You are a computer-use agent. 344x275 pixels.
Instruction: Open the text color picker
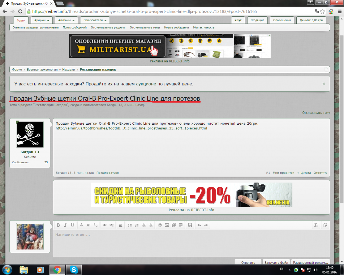(x=81, y=225)
